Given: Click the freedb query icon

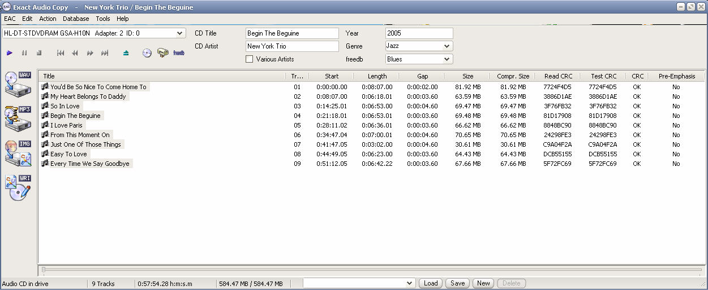Looking at the screenshot, I should point(163,52).
